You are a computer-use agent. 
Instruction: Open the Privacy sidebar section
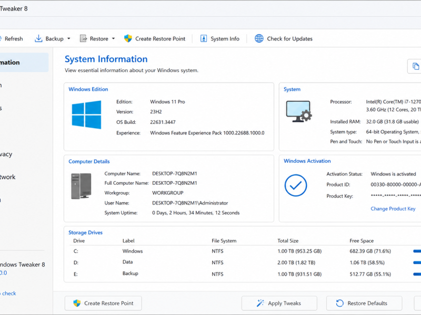pos(6,154)
